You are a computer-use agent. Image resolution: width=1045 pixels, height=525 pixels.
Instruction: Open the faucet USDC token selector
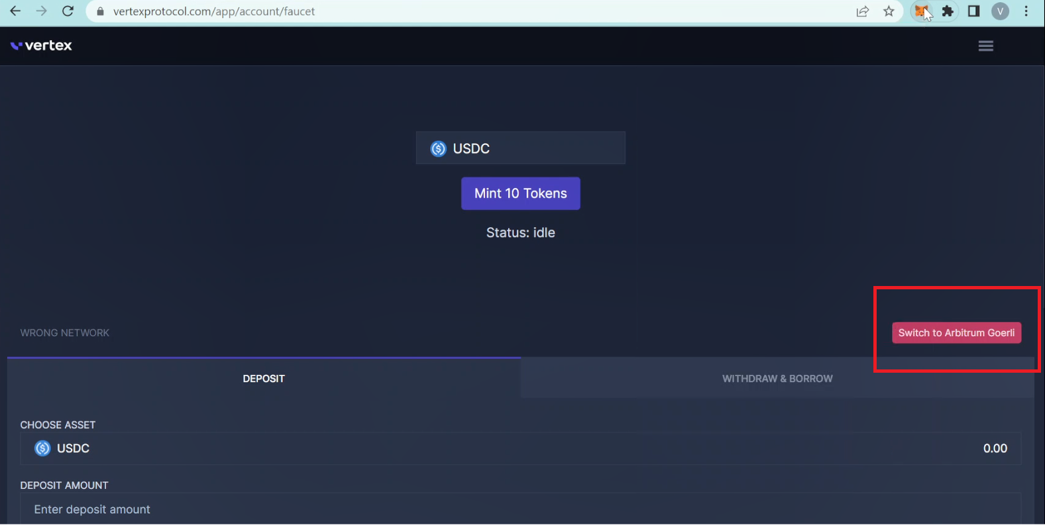point(520,148)
